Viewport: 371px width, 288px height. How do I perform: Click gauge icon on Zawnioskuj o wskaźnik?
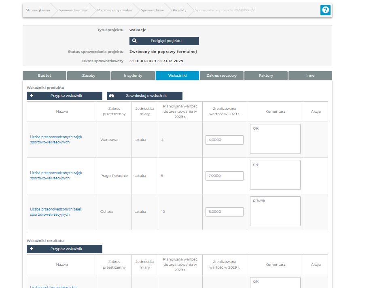pyautogui.click(x=112, y=96)
